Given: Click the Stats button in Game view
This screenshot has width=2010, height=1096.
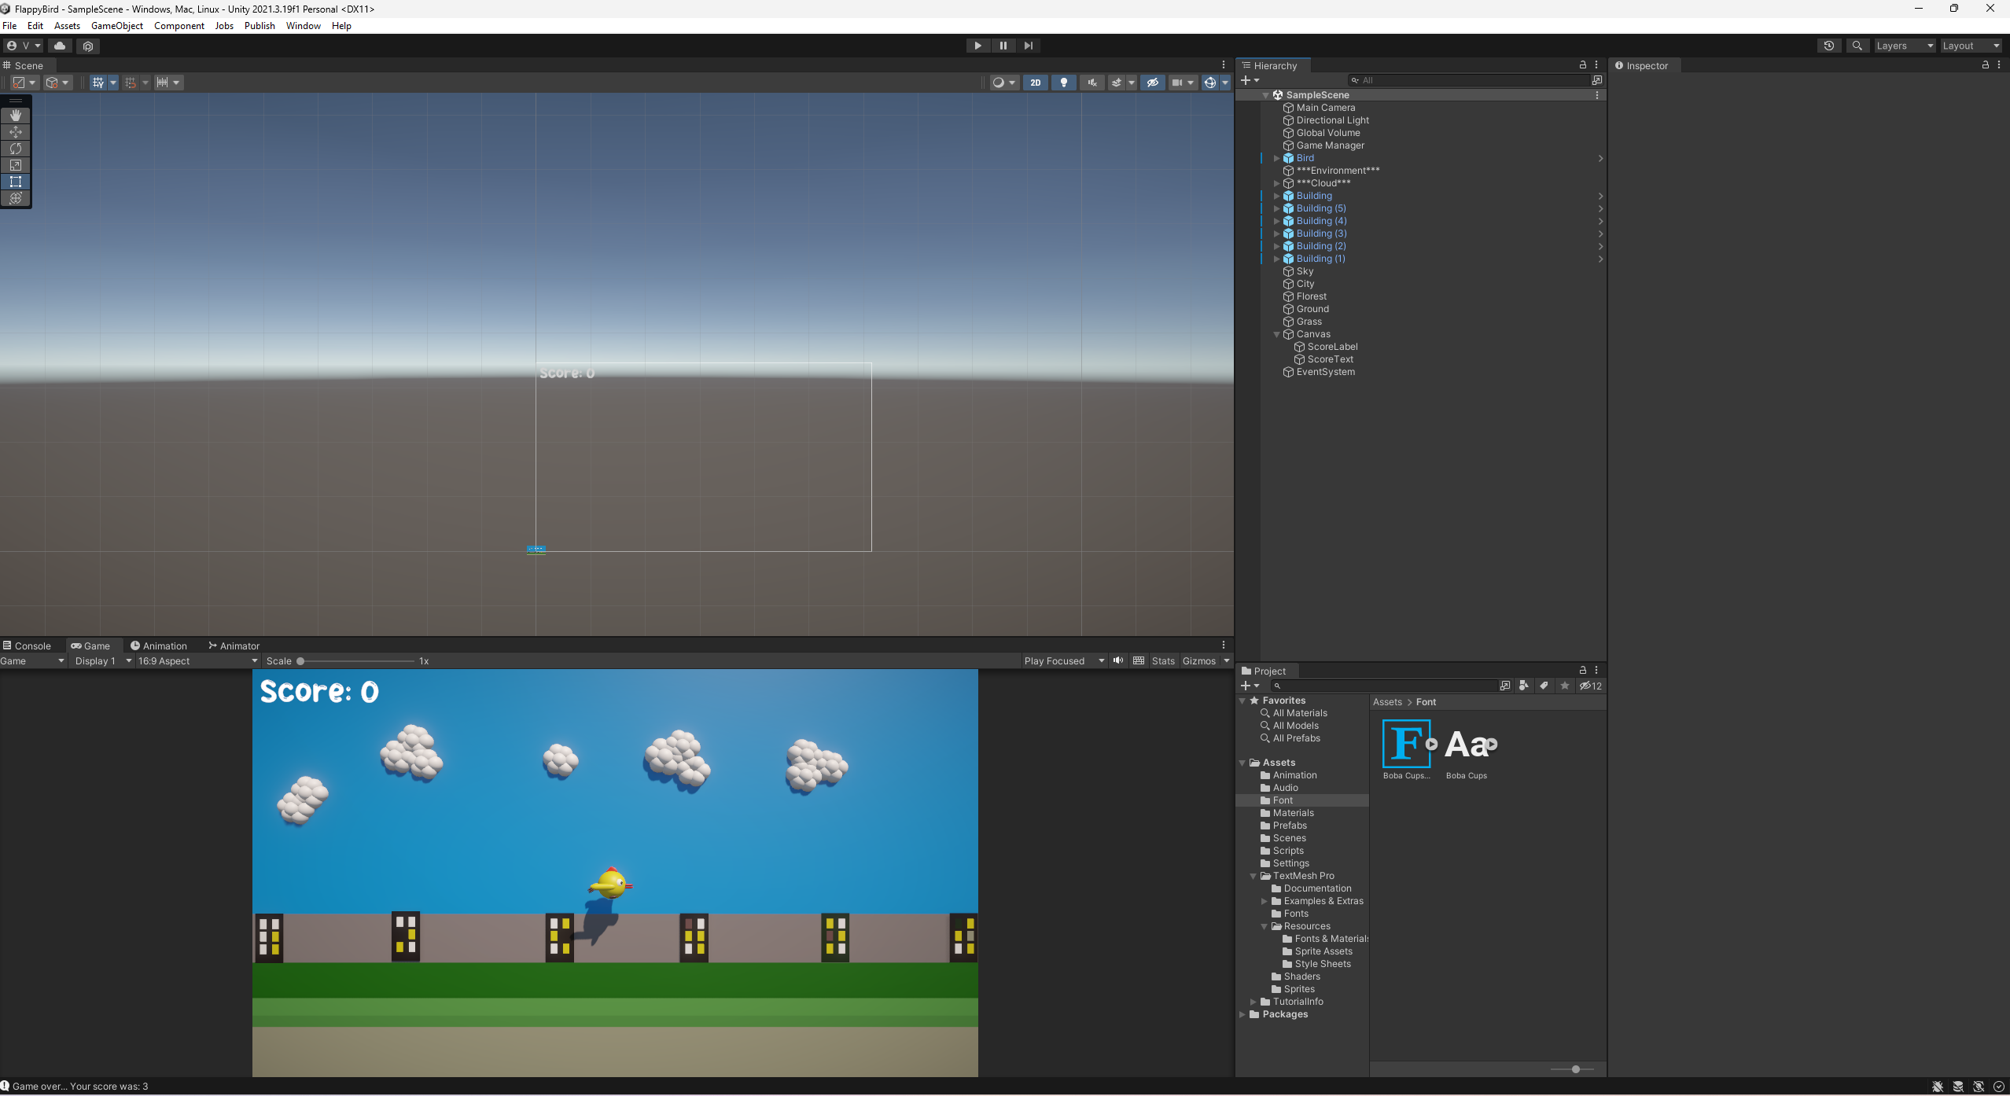Looking at the screenshot, I should coord(1162,660).
